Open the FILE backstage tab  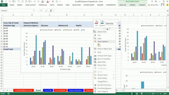(x=4, y=5)
